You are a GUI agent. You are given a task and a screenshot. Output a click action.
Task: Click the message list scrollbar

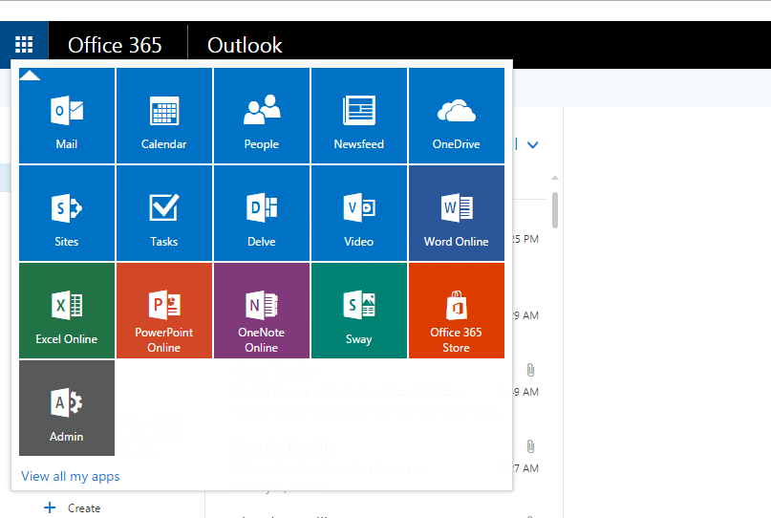pyautogui.click(x=555, y=210)
